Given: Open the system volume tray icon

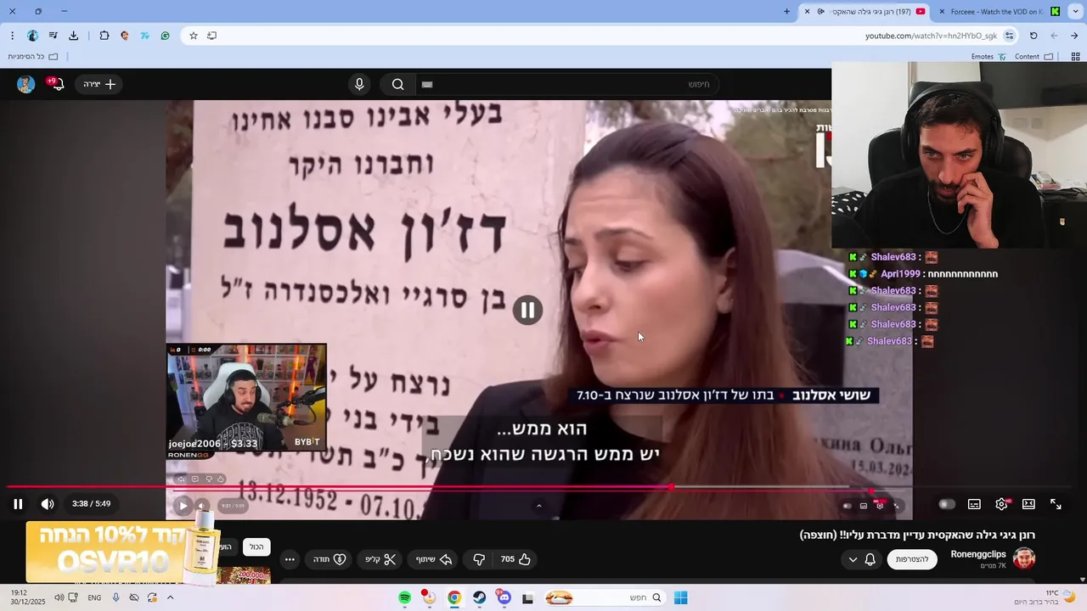Looking at the screenshot, I should pyautogui.click(x=59, y=597).
